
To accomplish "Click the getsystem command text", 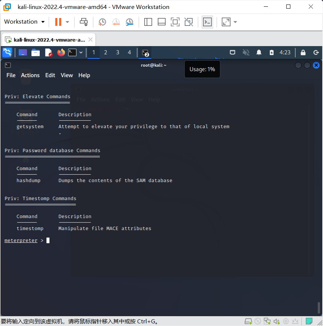I will pyautogui.click(x=30, y=126).
